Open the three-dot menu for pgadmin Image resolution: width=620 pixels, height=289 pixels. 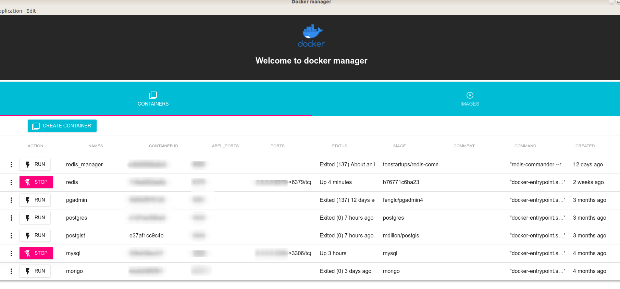pyautogui.click(x=11, y=200)
